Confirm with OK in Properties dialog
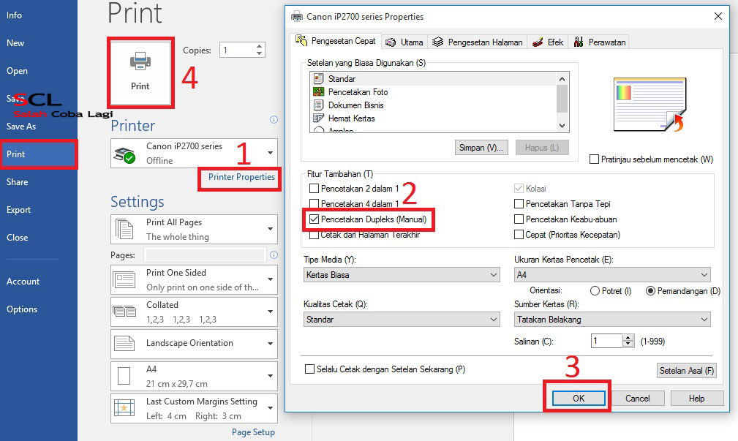 tap(579, 398)
